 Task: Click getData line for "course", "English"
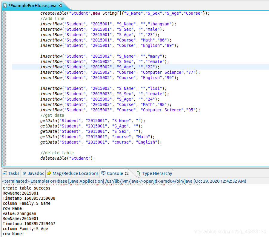[x=101, y=142]
